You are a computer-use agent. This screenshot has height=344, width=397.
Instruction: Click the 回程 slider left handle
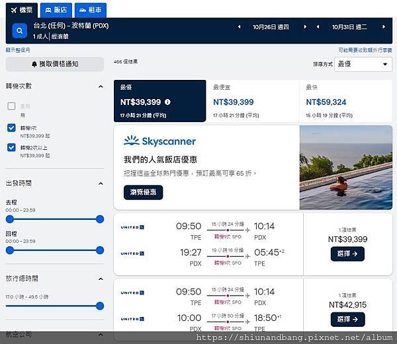[10, 250]
